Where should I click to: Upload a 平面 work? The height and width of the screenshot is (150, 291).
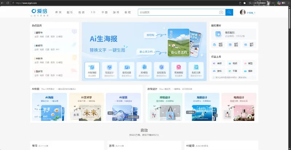click(x=234, y=71)
